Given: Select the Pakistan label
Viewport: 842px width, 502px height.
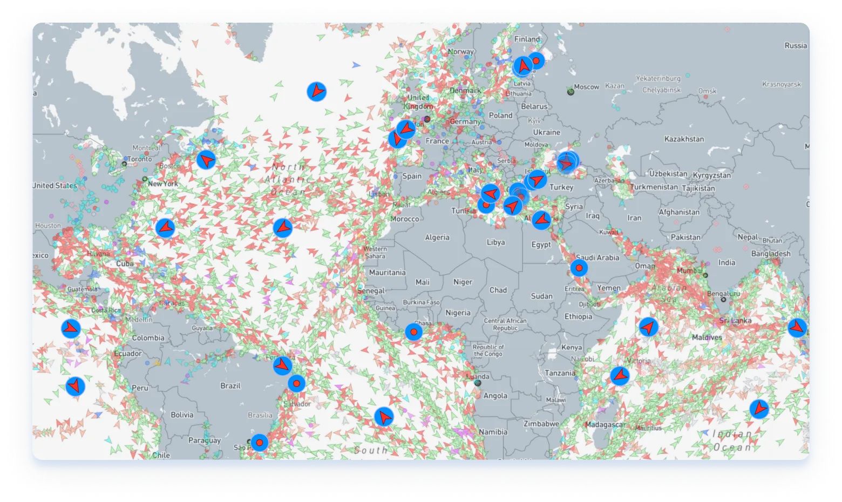Looking at the screenshot, I should (x=685, y=238).
